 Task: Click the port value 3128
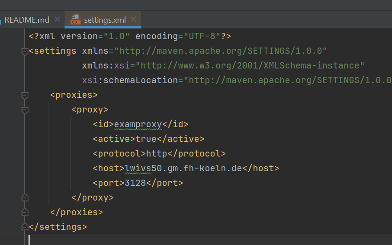click(x=135, y=183)
